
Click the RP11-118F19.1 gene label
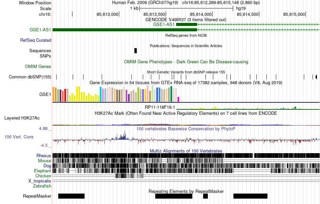[x=160, y=107]
